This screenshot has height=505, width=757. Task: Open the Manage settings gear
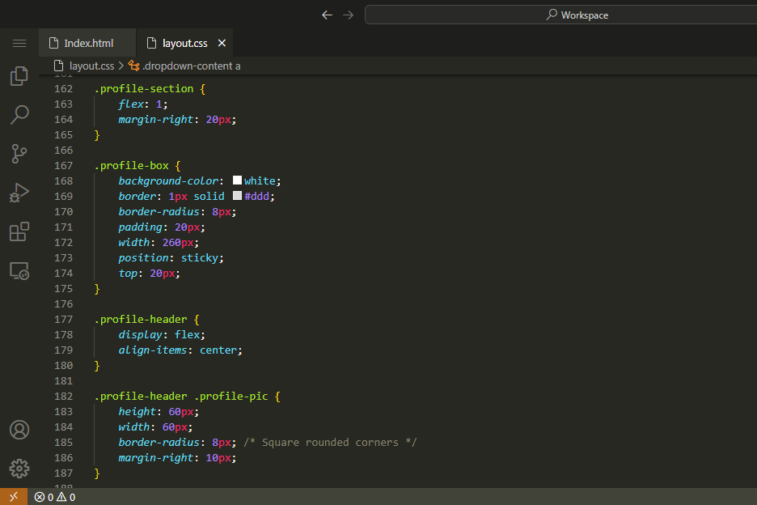(19, 469)
